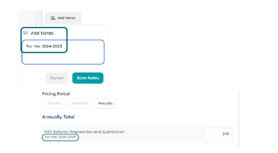Click the "Add Notes" panel heading text

[x=42, y=33]
